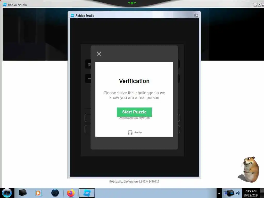Switch to Firefox in the taskbar
The width and height of the screenshot is (264, 198).
pos(71,193)
